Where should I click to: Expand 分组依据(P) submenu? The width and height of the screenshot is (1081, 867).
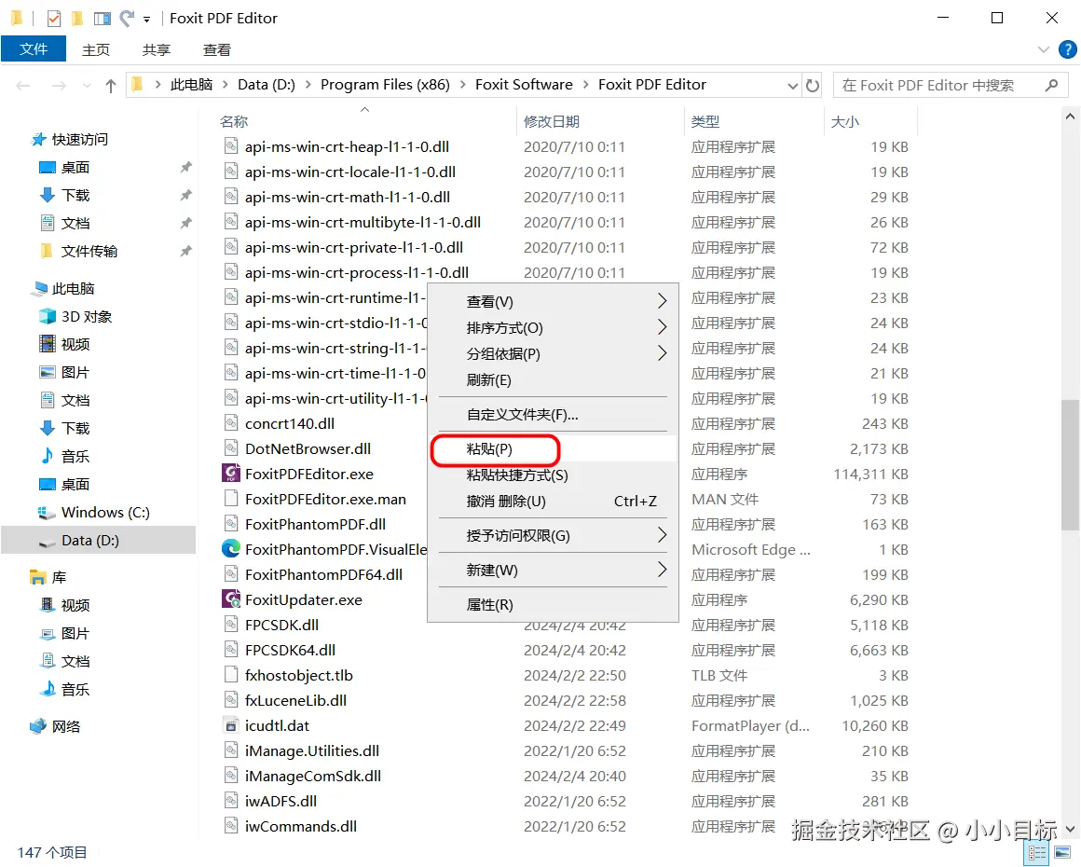tap(662, 353)
